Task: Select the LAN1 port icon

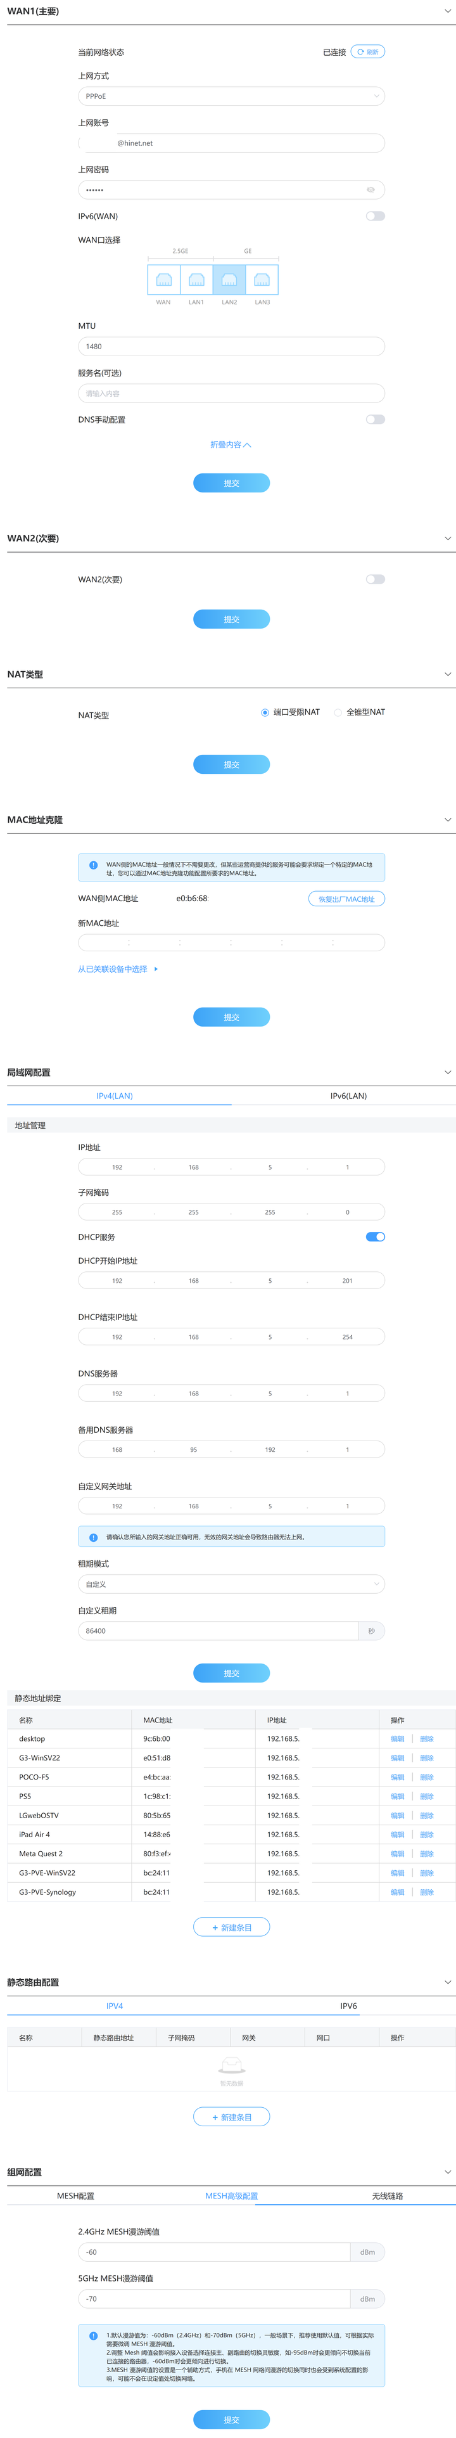Action: click(x=197, y=279)
